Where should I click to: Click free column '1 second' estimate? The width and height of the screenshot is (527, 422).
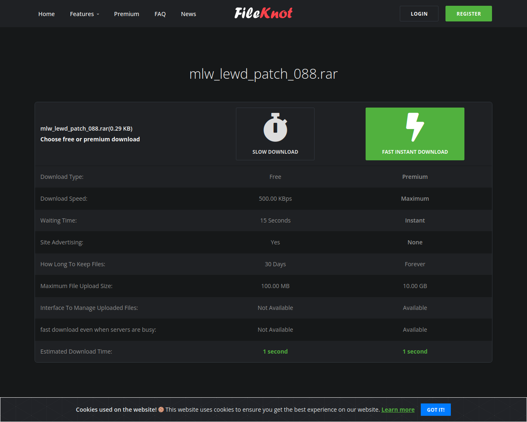coord(275,352)
